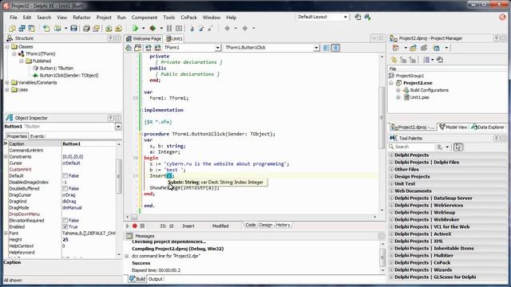Viewport: 511px width, 287px height.
Task: Open the Refactor menu
Action: [x=81, y=18]
